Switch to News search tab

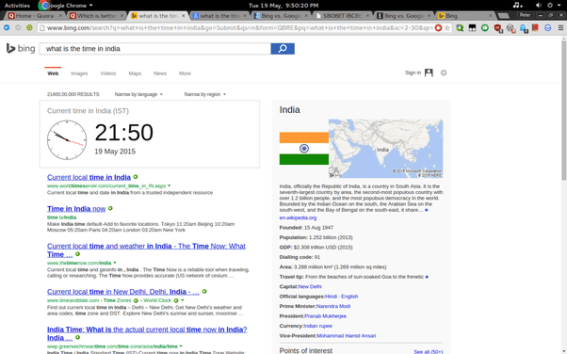tap(160, 73)
